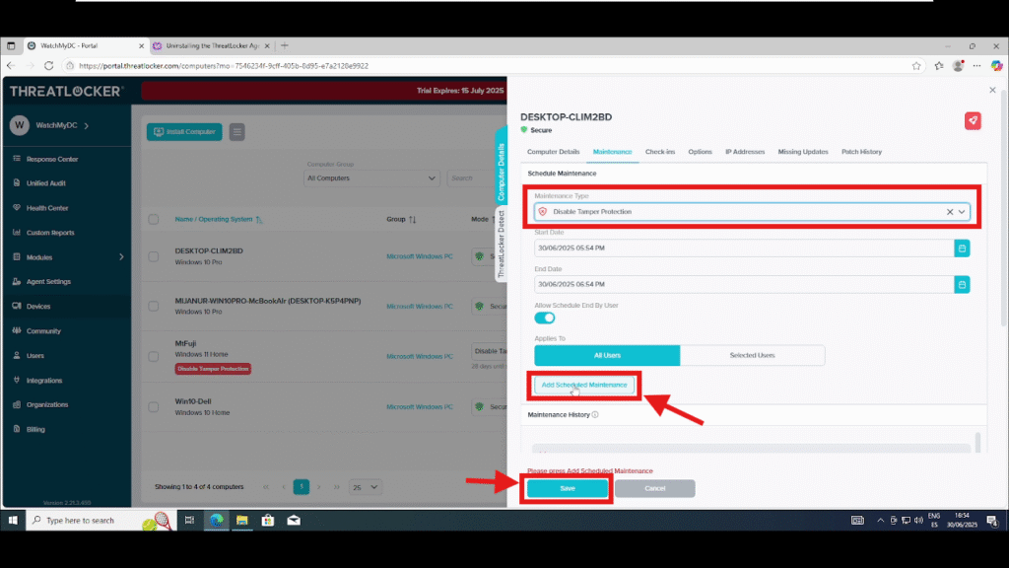Select the Selected Users option
The height and width of the screenshot is (568, 1009).
pyautogui.click(x=752, y=355)
